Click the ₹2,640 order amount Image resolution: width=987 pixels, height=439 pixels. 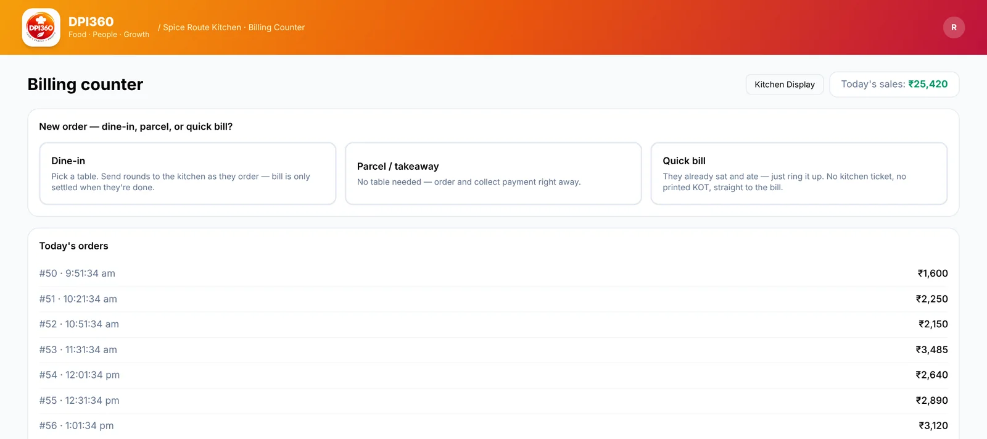(x=931, y=375)
